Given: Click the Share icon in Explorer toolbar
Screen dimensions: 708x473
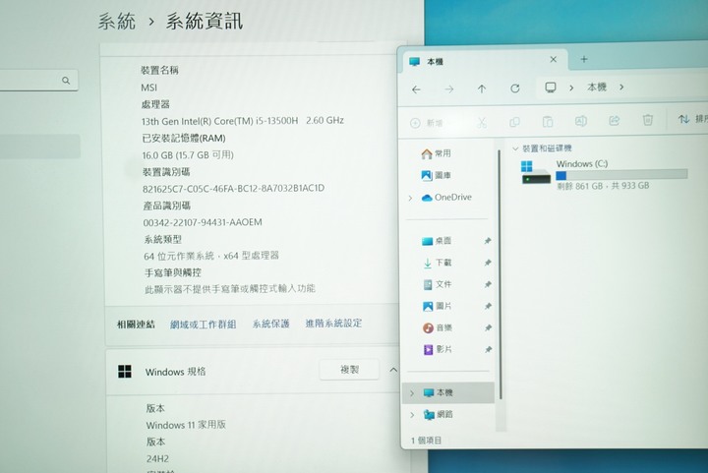Looking at the screenshot, I should (x=614, y=121).
